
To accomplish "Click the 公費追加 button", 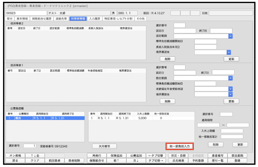I will pos(136,156).
